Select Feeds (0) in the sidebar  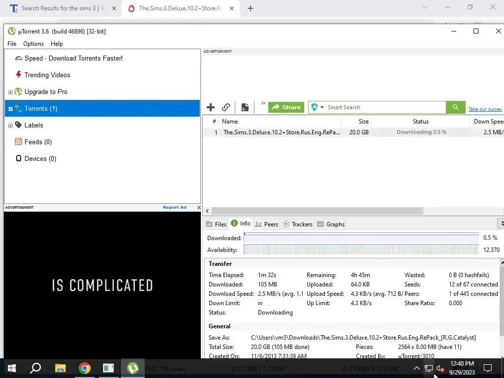pyautogui.click(x=38, y=142)
